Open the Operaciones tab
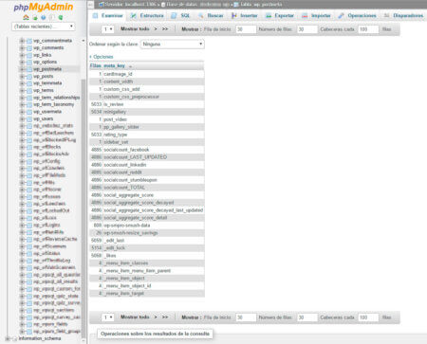427x344 pixels. pos(357,15)
